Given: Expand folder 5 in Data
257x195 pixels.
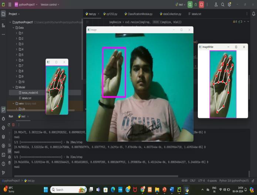Looking at the screenshot, I should 17,55.
